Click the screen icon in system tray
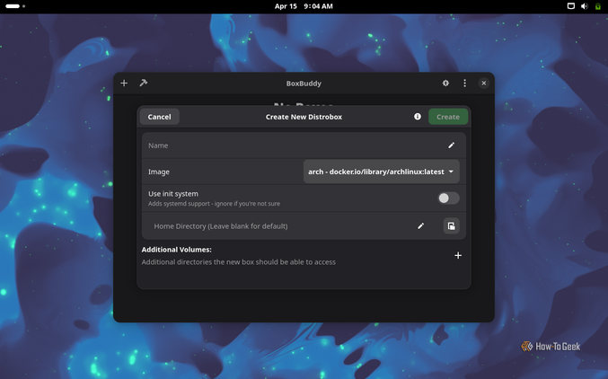This screenshot has height=379, width=608. pos(571,6)
